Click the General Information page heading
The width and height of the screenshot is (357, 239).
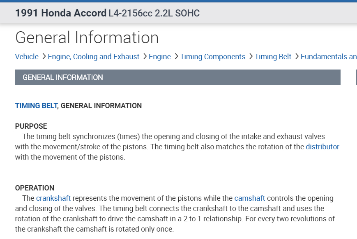pyautogui.click(x=87, y=38)
